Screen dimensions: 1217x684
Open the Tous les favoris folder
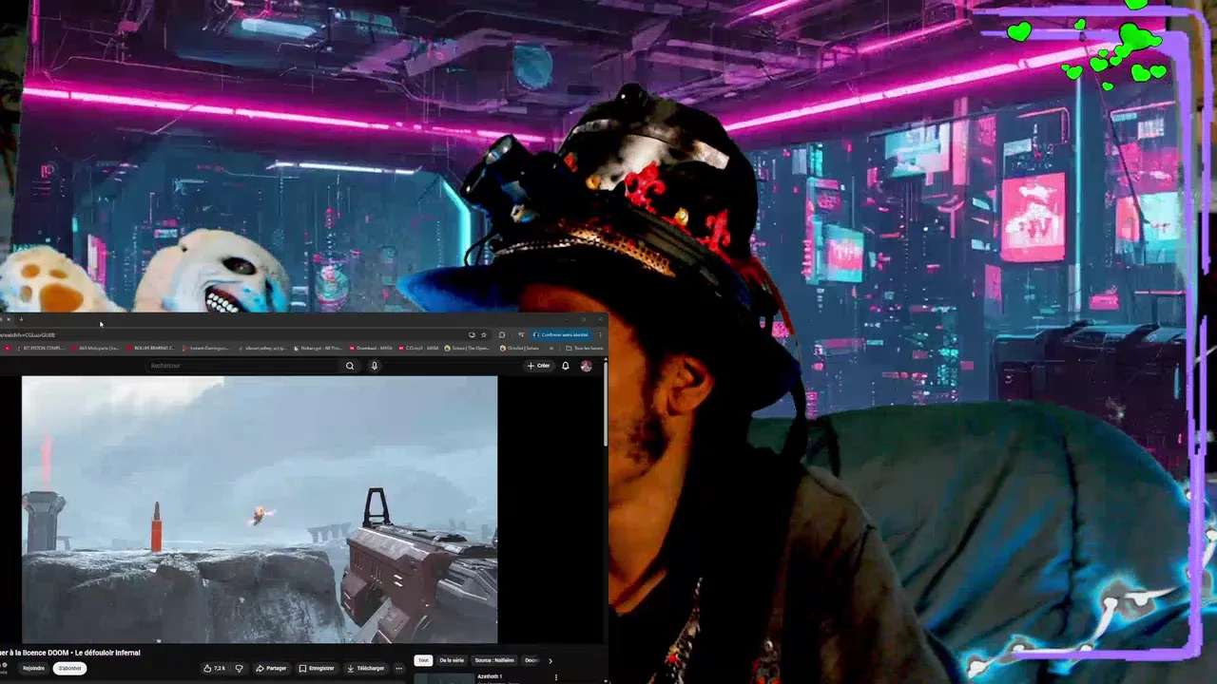(x=585, y=348)
